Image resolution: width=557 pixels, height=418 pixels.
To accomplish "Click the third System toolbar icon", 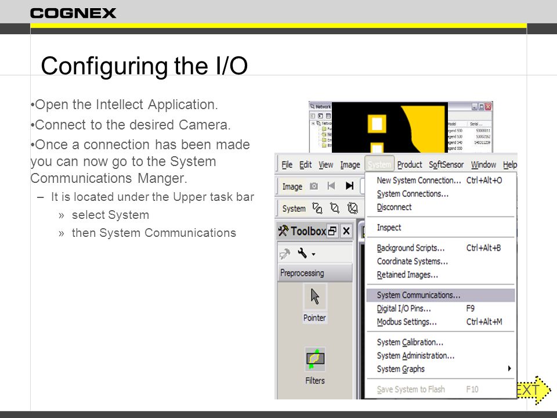I will (352, 208).
